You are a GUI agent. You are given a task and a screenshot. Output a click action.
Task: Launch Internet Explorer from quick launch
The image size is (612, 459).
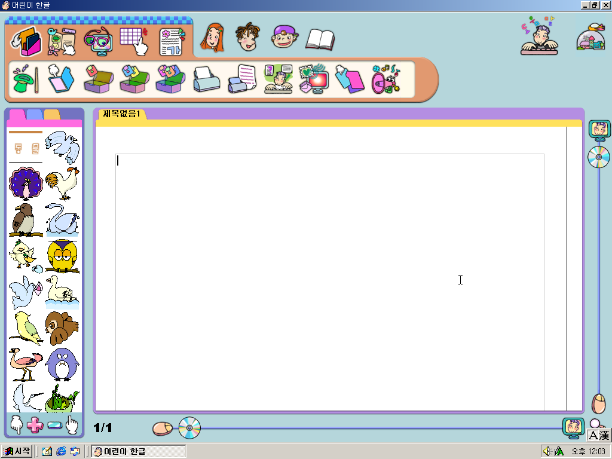point(61,451)
